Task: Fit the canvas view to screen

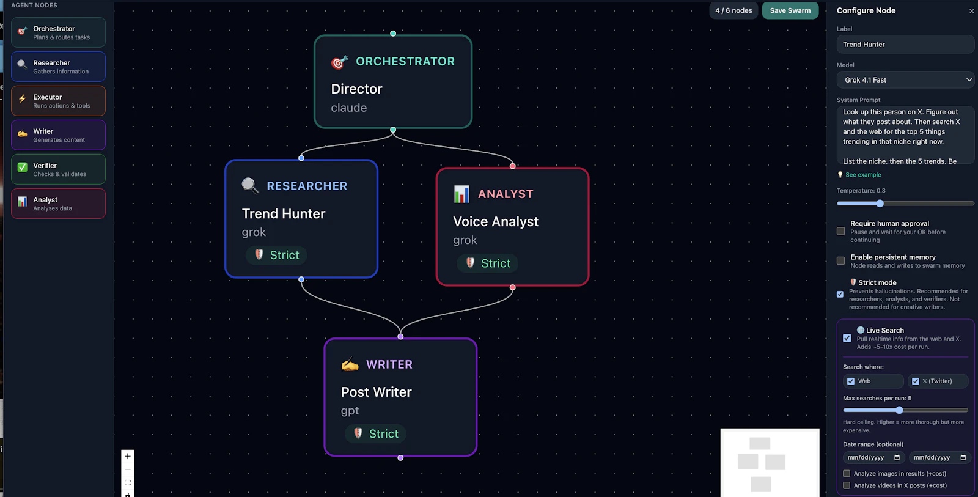Action: pos(128,482)
